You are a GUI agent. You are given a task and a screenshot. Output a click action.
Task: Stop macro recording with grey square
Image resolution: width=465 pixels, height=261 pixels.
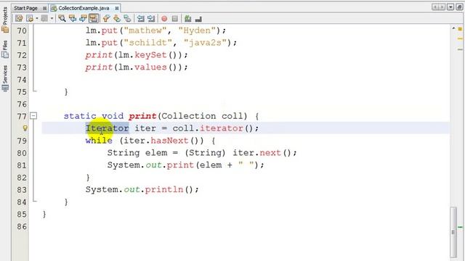tap(175, 19)
